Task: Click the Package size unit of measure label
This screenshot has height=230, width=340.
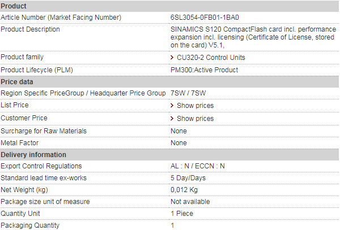Action: [45, 202]
